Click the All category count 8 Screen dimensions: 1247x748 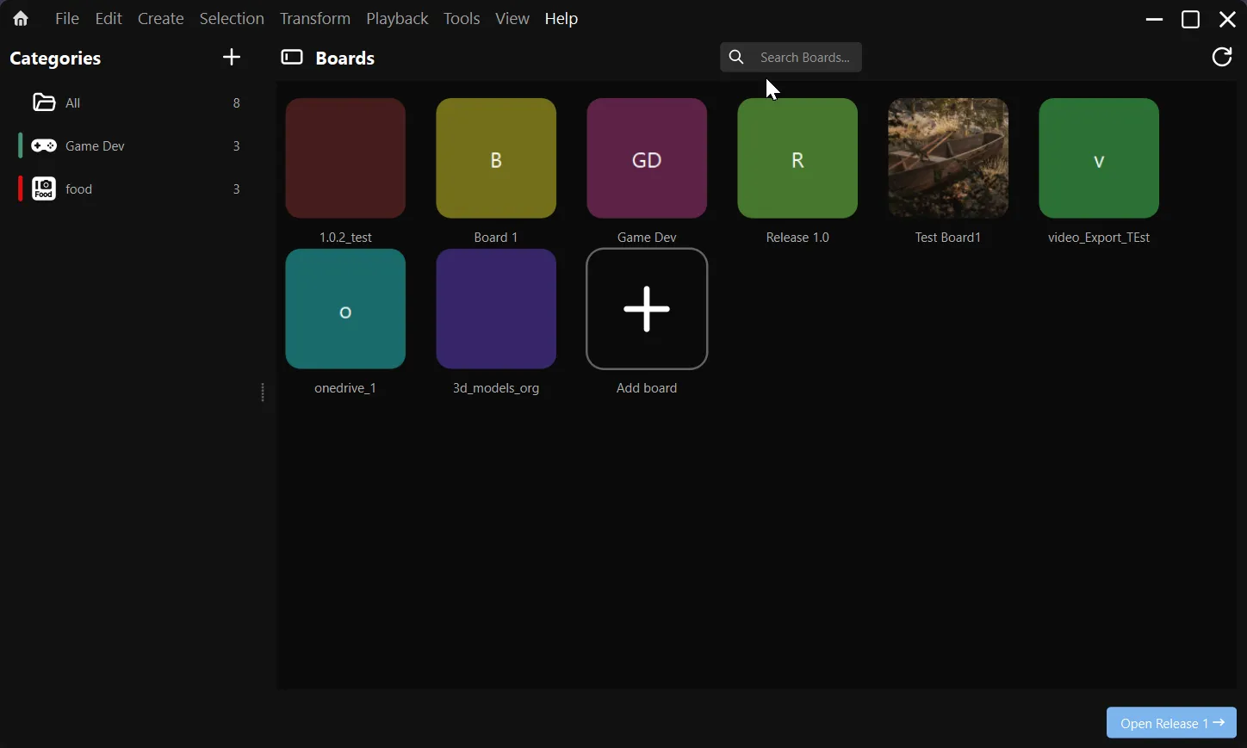pos(237,103)
